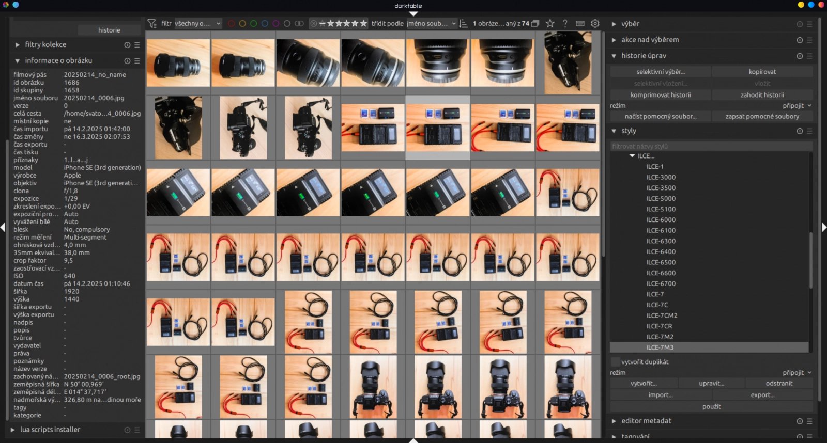
Task: Expand the 'výběr' module
Action: click(x=614, y=24)
